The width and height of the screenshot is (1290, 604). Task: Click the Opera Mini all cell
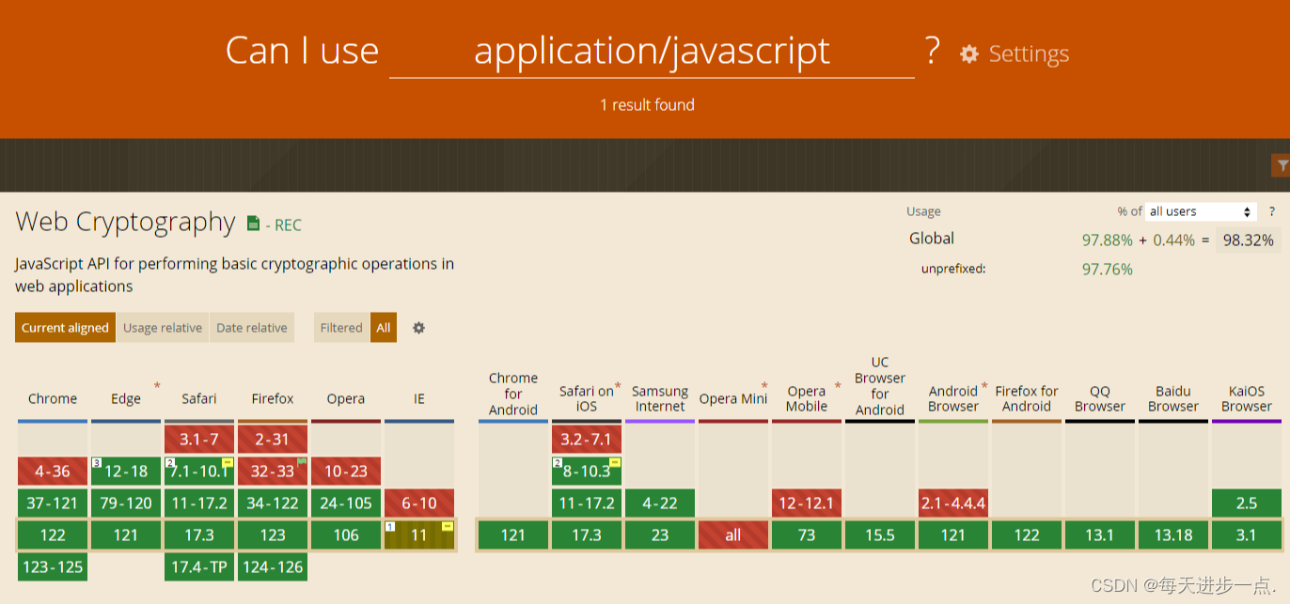(733, 534)
